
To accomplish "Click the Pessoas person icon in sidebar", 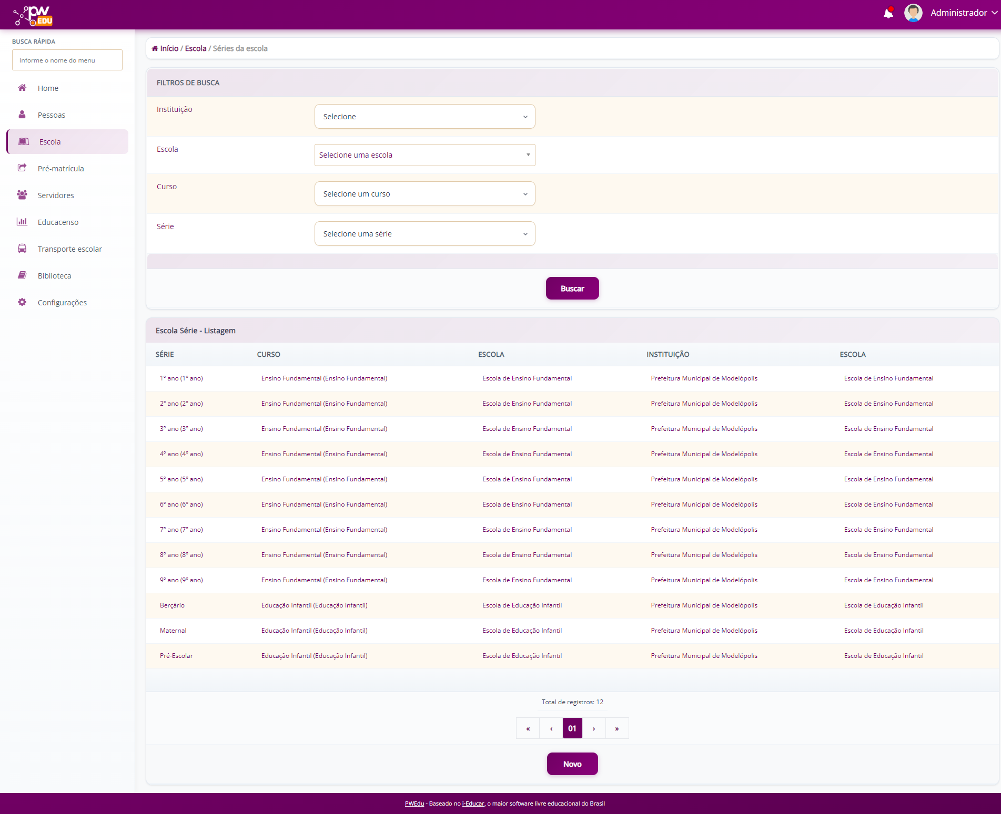I will [x=22, y=115].
